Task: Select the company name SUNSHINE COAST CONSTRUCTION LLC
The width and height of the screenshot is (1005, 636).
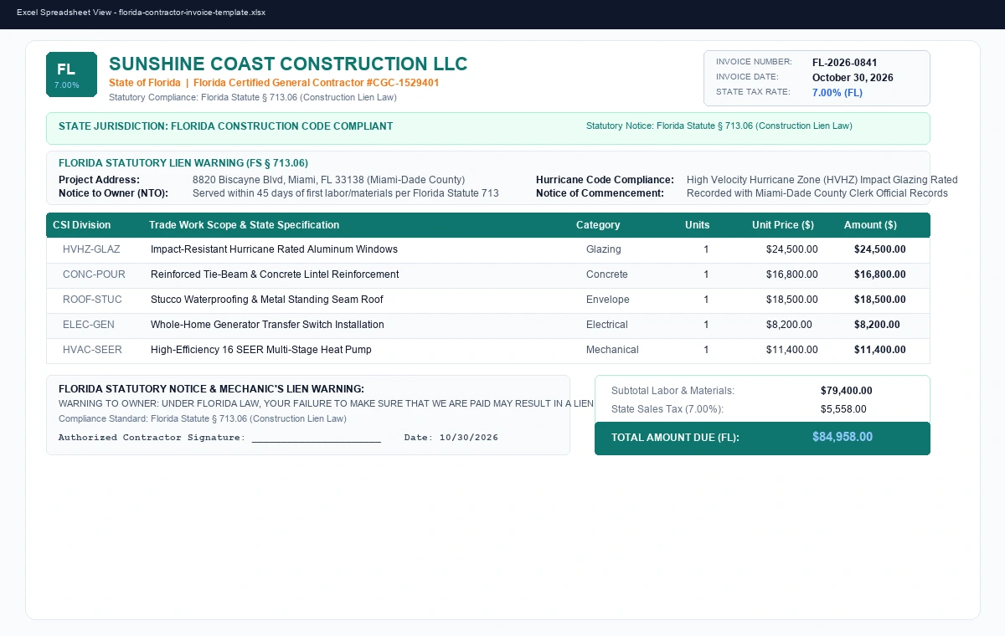Action: pos(288,64)
